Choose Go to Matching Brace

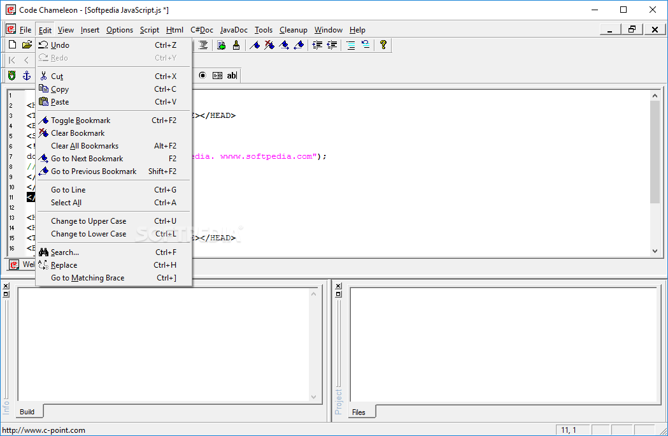(x=113, y=278)
